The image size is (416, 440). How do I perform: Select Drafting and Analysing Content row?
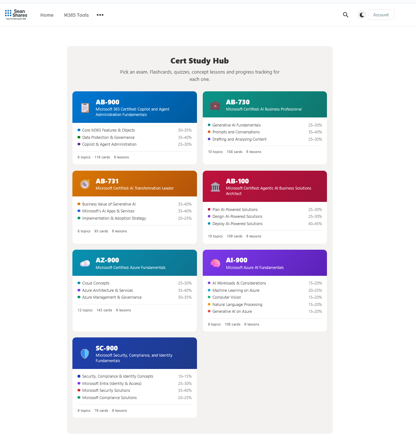[x=265, y=139]
